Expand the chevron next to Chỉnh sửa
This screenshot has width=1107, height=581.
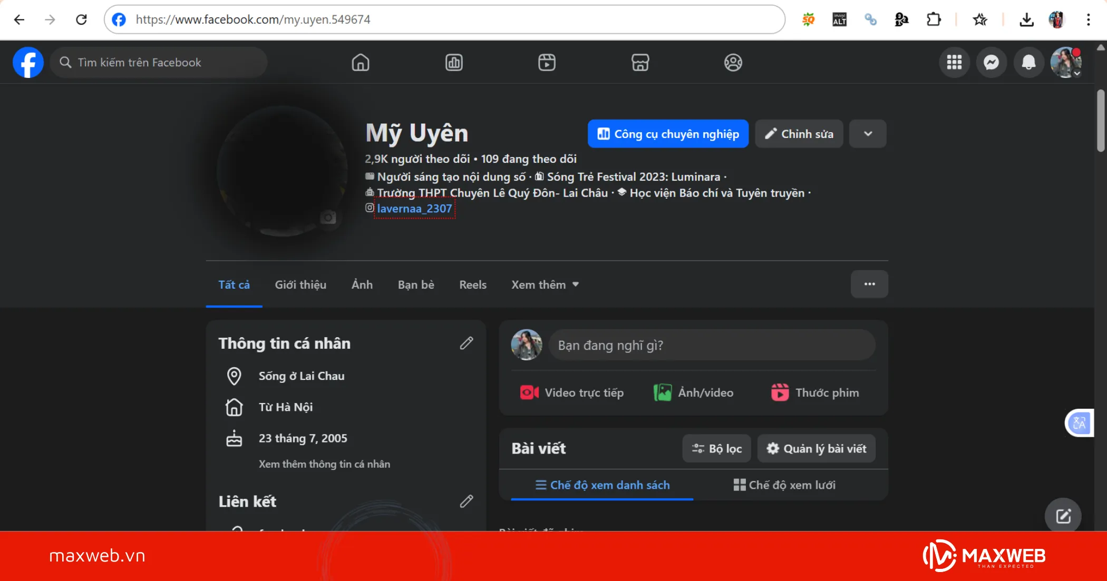tap(868, 134)
